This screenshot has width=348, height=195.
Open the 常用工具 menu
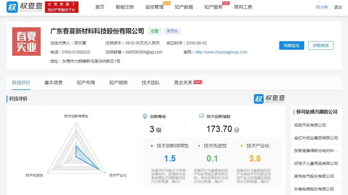(243, 6)
